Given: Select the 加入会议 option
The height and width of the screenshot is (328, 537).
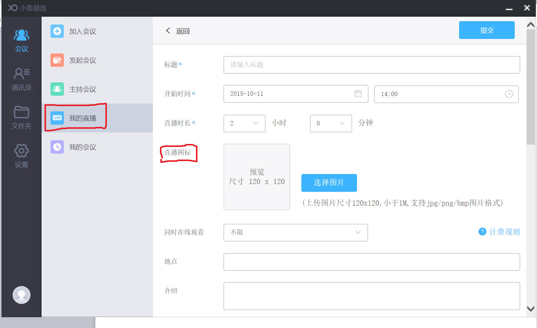Looking at the screenshot, I should (x=83, y=31).
